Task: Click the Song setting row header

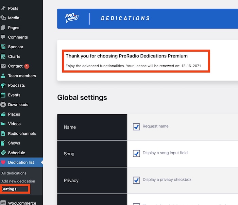Action: tap(92, 154)
